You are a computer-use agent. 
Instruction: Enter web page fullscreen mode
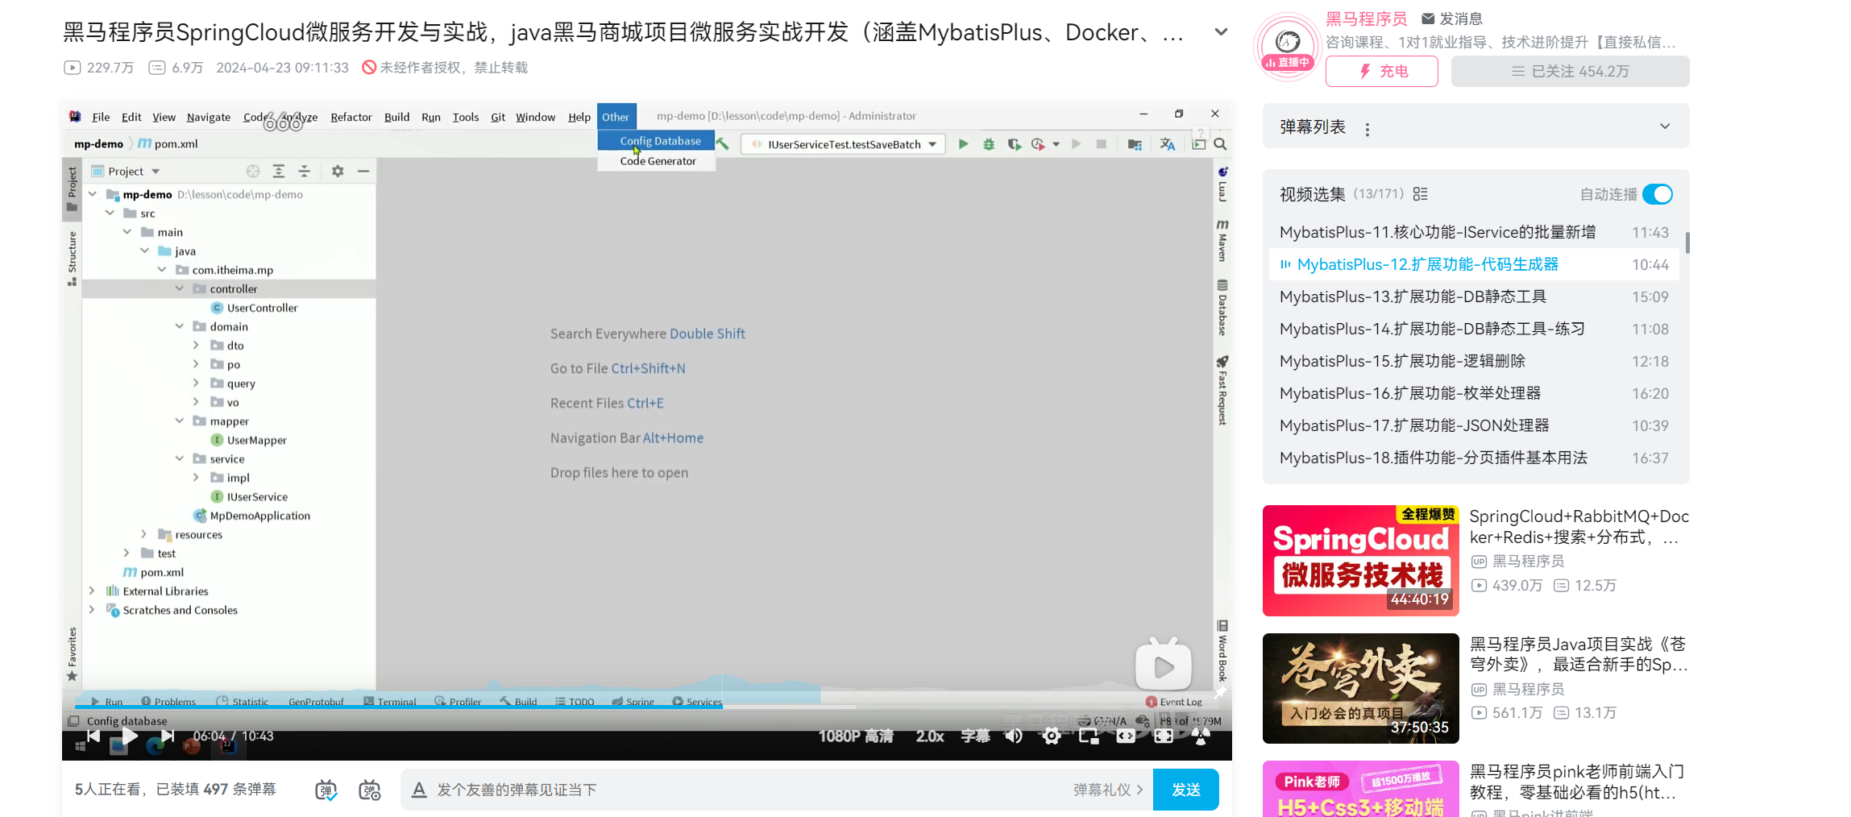(1163, 736)
